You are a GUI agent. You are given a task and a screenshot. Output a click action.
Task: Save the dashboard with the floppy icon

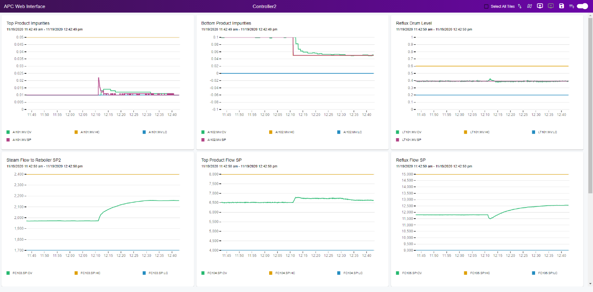(561, 6)
